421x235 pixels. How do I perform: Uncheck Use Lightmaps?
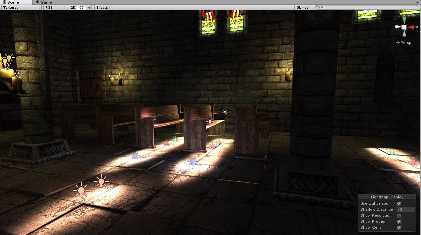[x=399, y=203]
